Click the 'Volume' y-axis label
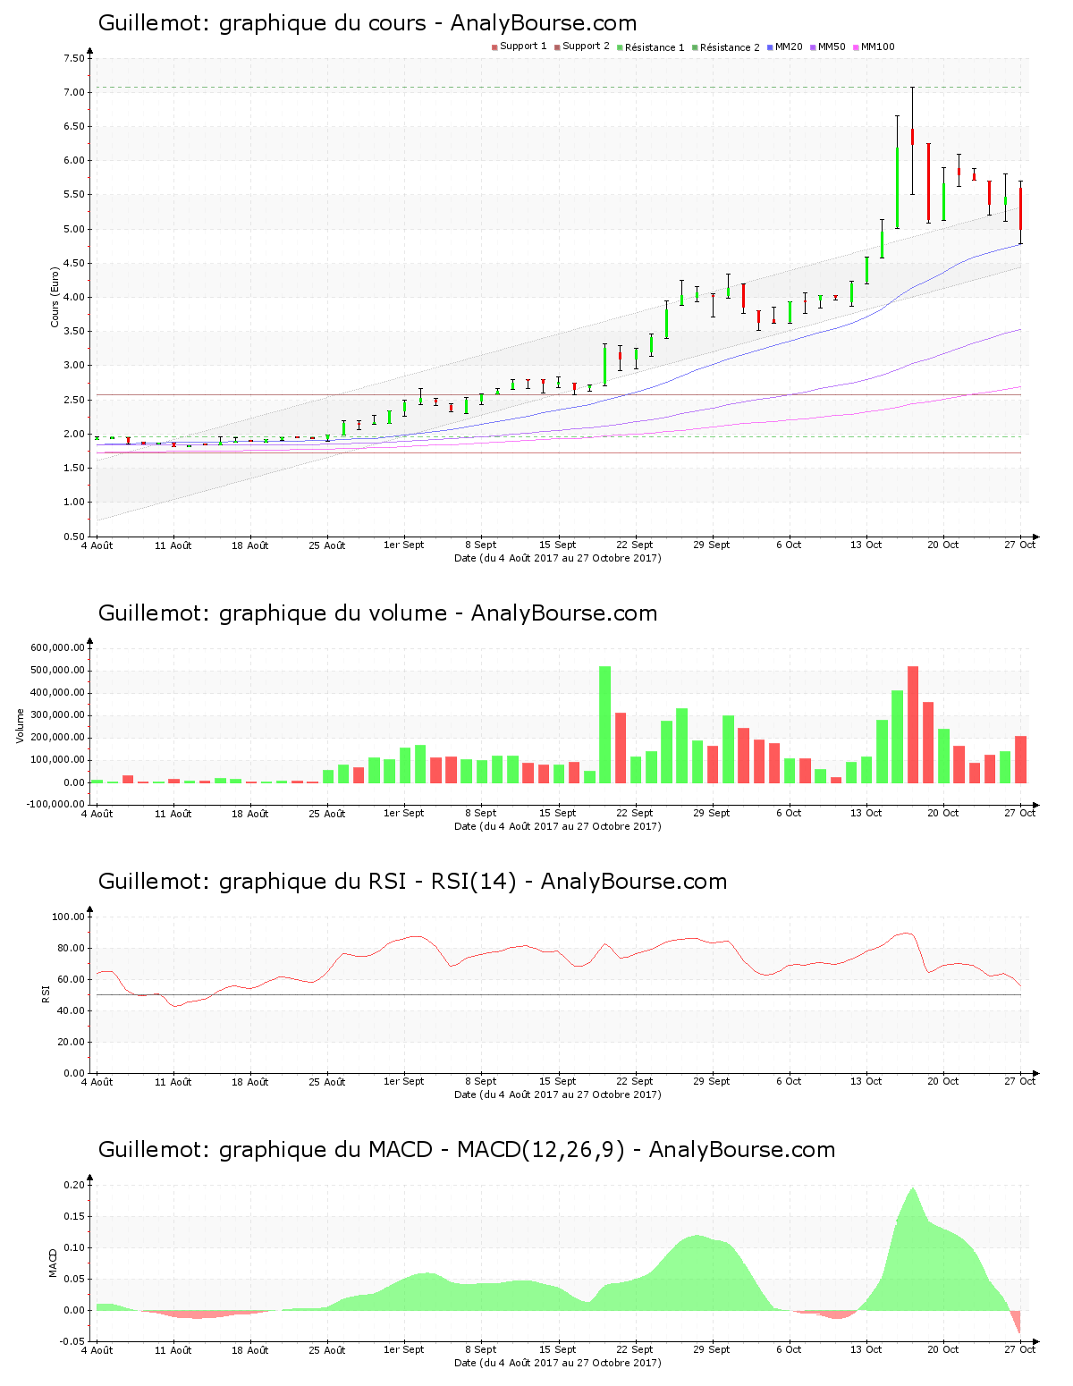The width and height of the screenshot is (1073, 1386). tap(21, 726)
